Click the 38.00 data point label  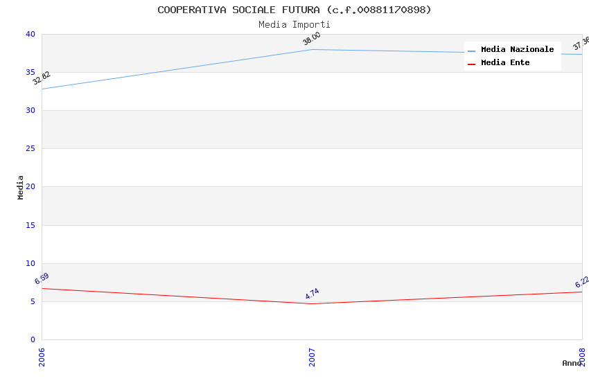coord(312,39)
